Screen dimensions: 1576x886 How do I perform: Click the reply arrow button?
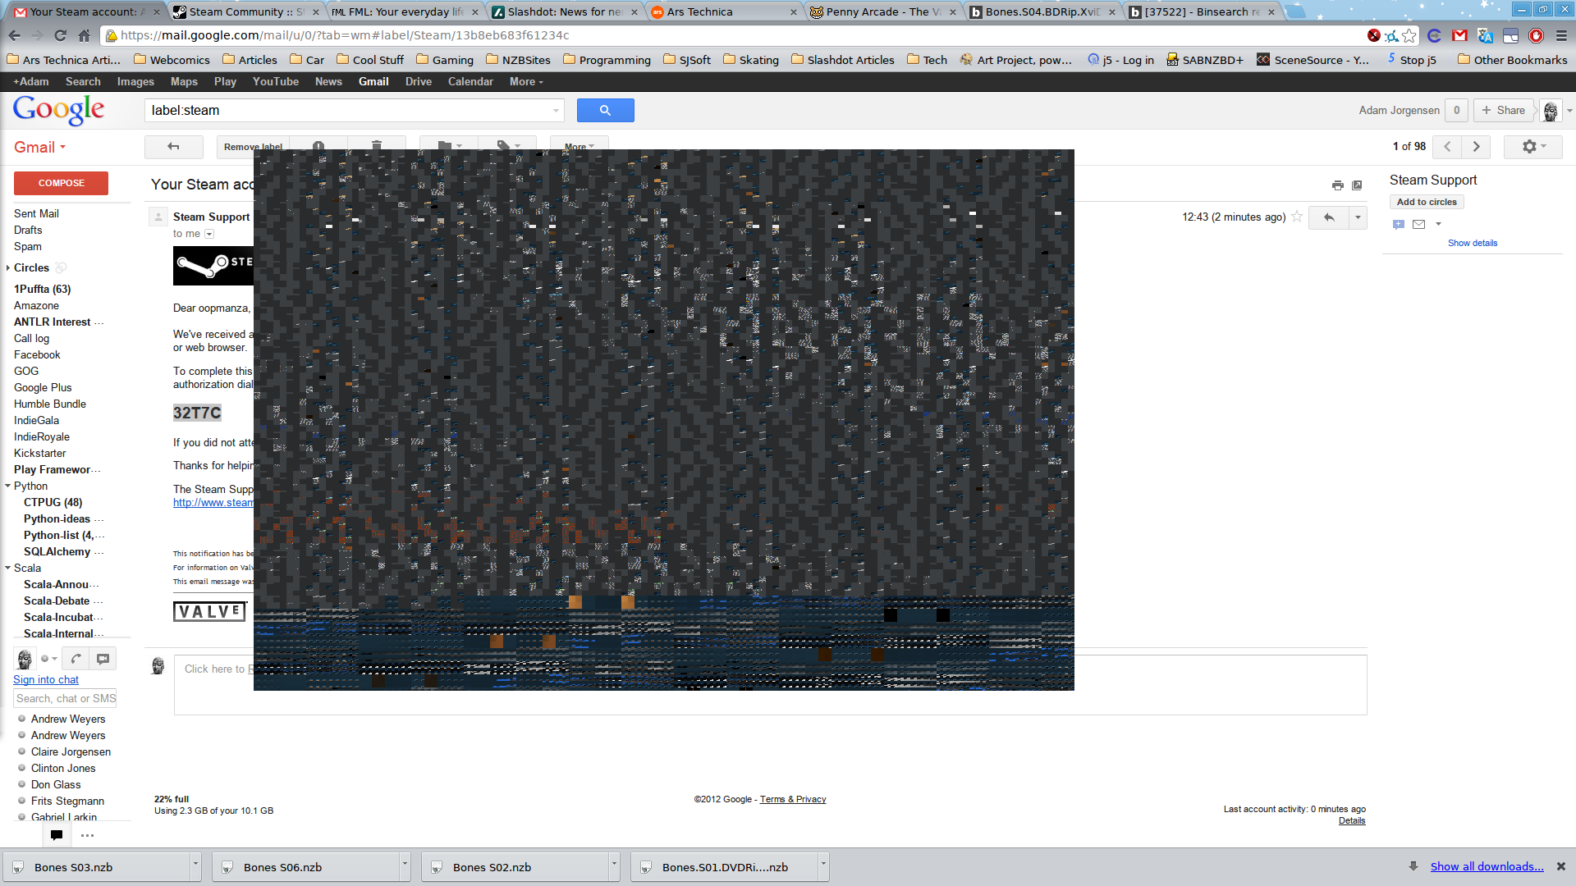tap(1329, 217)
